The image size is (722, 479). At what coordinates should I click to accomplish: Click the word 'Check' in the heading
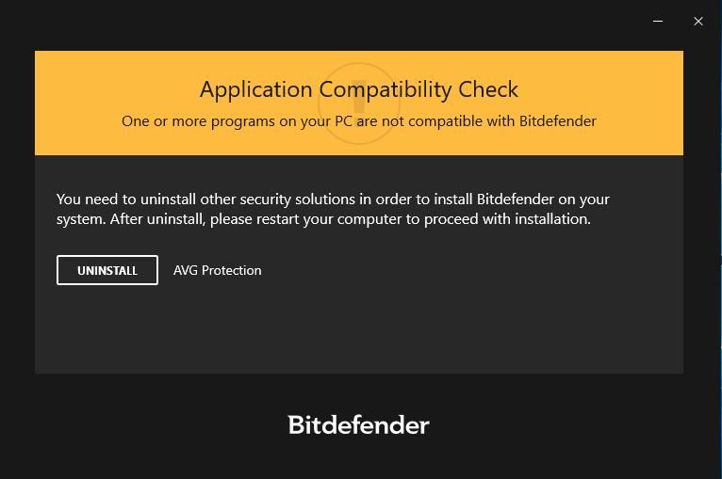click(x=488, y=88)
